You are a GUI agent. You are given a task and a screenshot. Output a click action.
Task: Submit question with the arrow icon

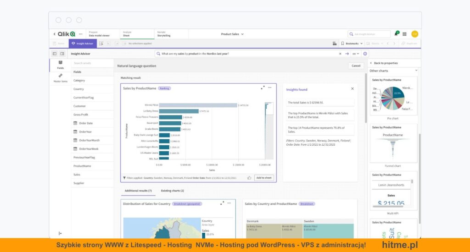(x=347, y=54)
